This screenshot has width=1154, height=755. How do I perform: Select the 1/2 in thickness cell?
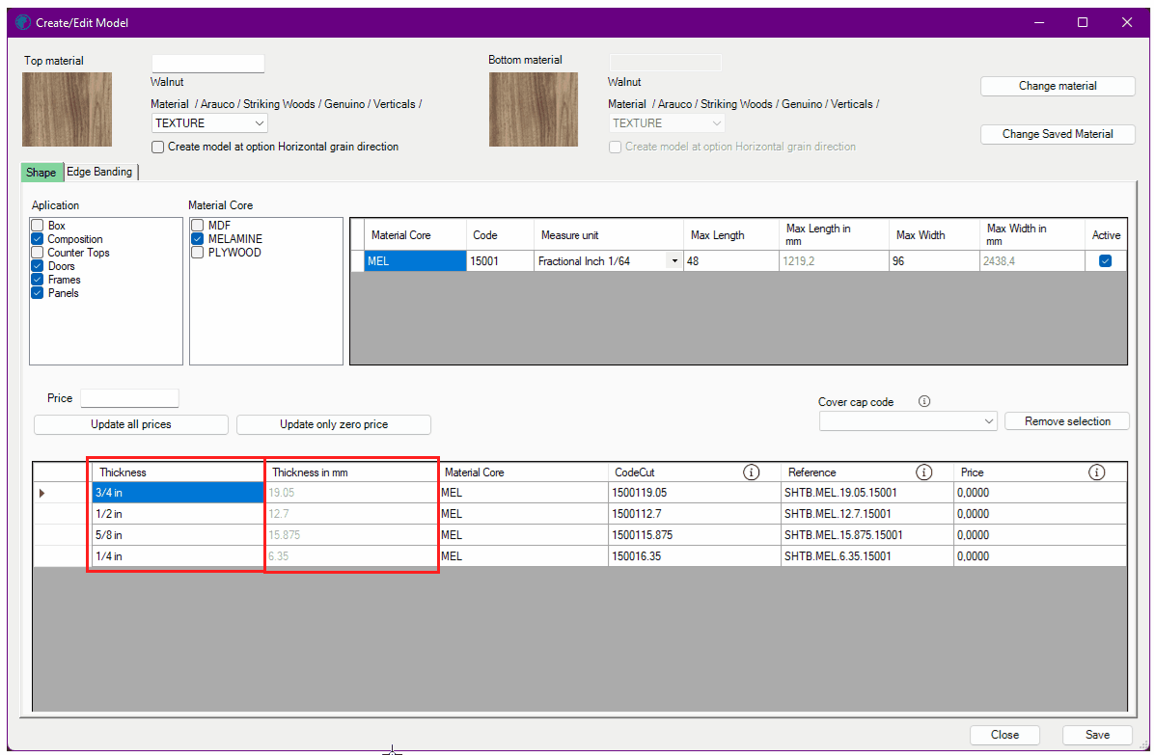[x=179, y=514]
